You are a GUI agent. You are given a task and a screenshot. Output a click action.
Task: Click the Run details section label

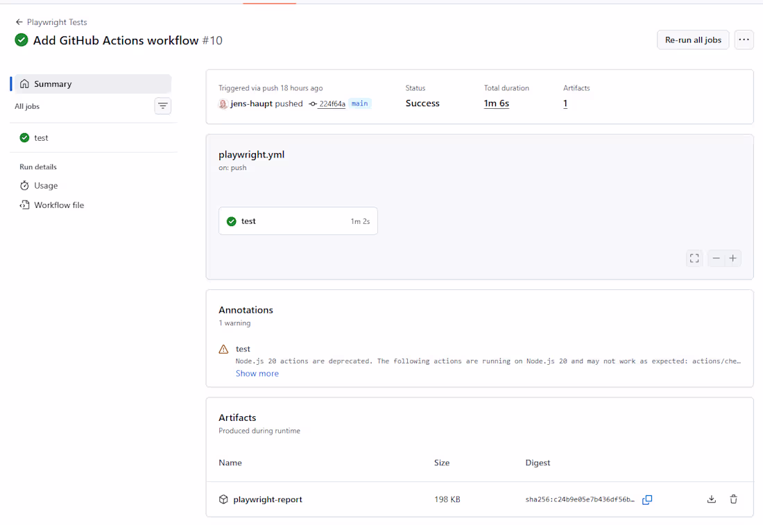coord(38,167)
